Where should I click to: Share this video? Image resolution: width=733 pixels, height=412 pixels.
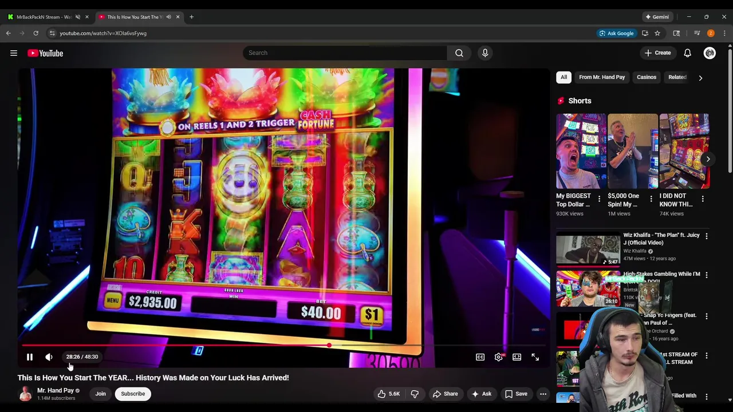tap(445, 394)
